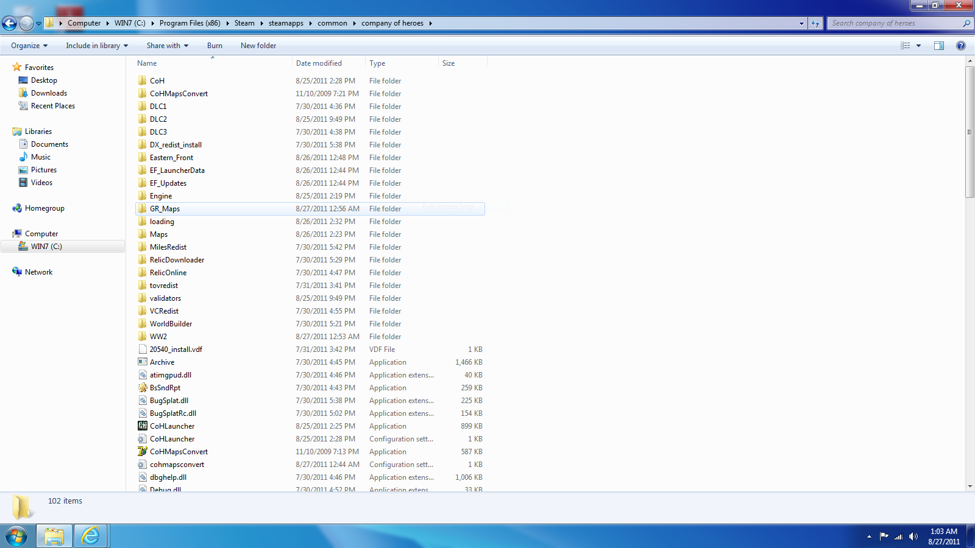Select the WorldBuilder folder icon

coord(143,323)
